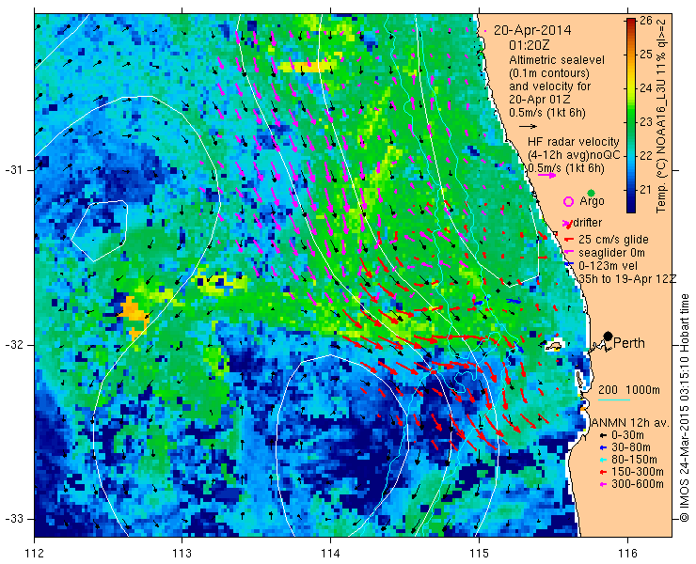This screenshot has width=696, height=564.
Task: Click the -31 latitude axis label
Action: point(13,170)
